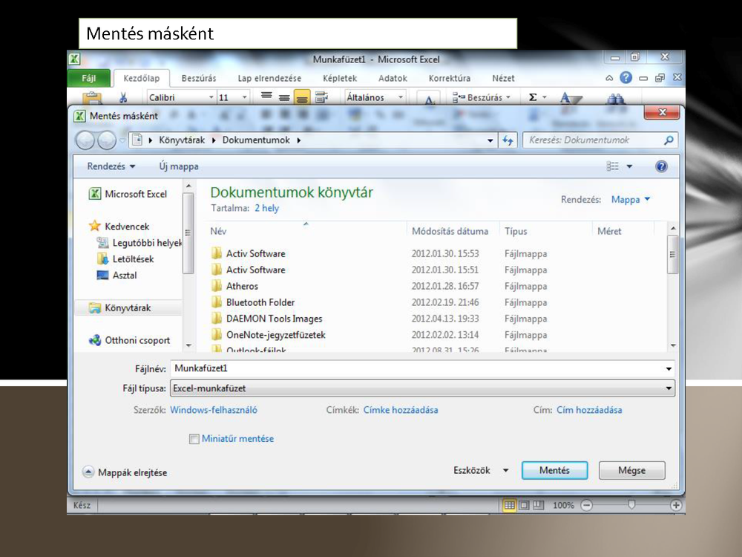Screen dimensions: 742x557
Task: Click the view mode icon in dialog toolbar
Action: point(613,166)
